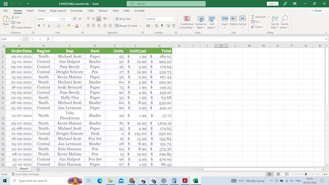Click the Conditional Formatting icon

click(x=187, y=19)
